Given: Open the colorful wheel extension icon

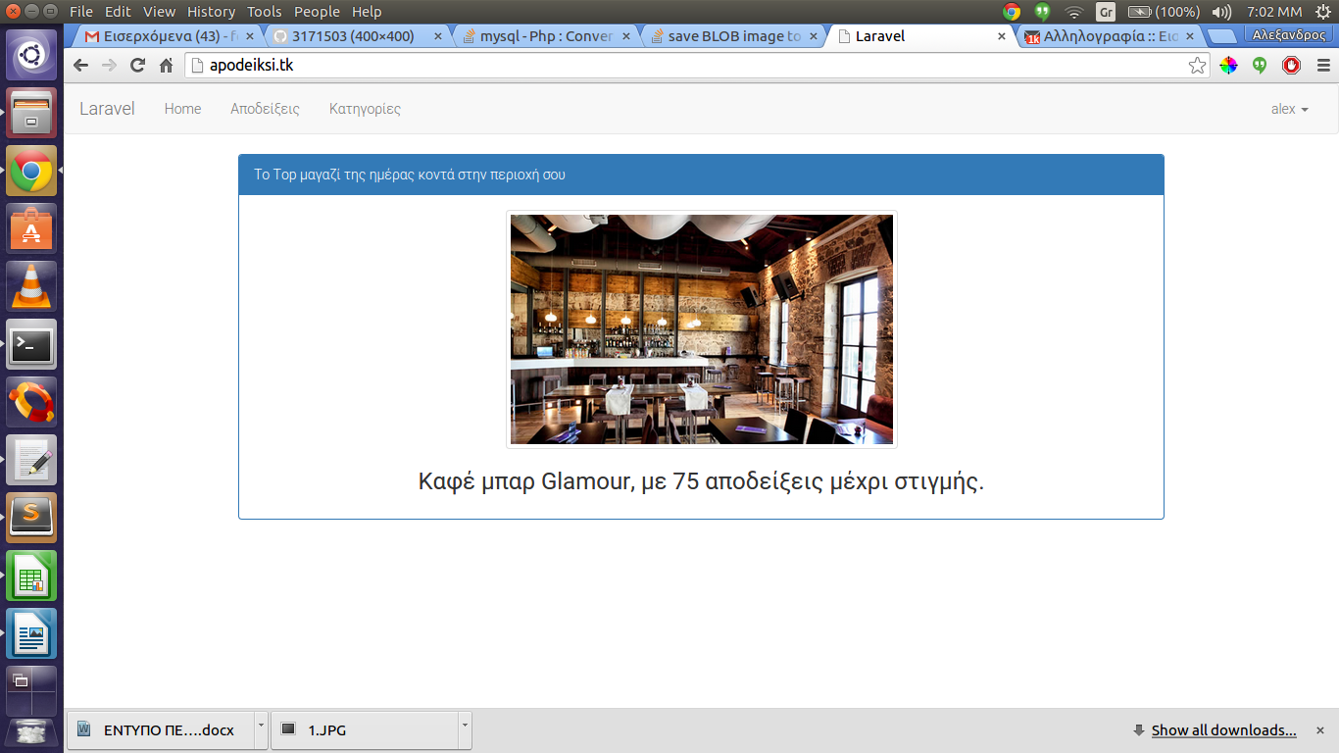Looking at the screenshot, I should 1228,66.
